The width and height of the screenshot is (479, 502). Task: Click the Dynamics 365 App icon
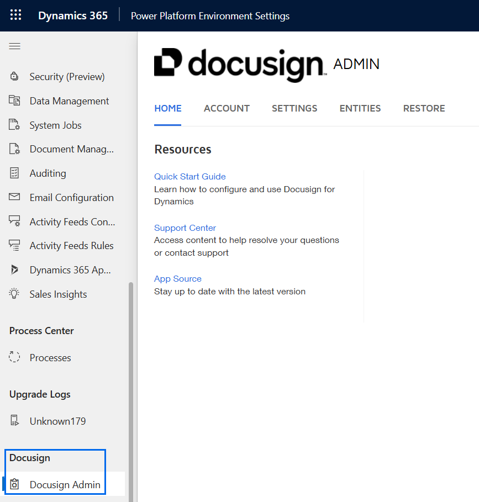tap(14, 270)
